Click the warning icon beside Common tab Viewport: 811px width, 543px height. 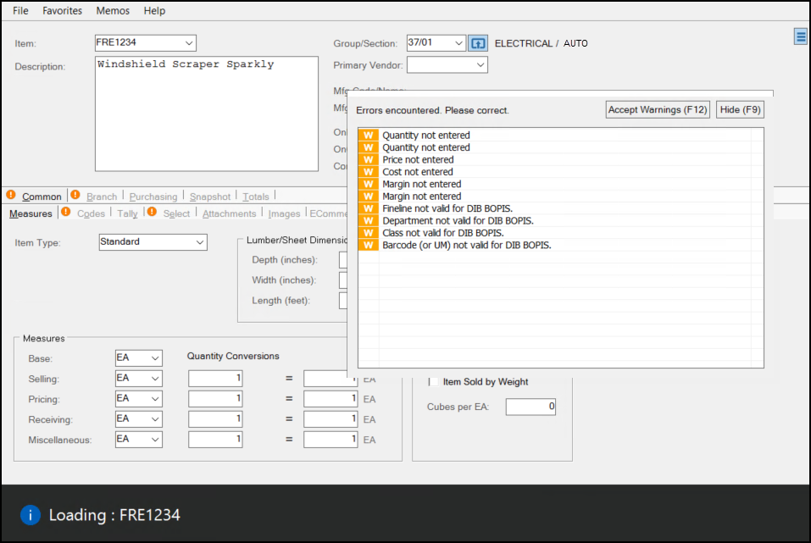11,195
